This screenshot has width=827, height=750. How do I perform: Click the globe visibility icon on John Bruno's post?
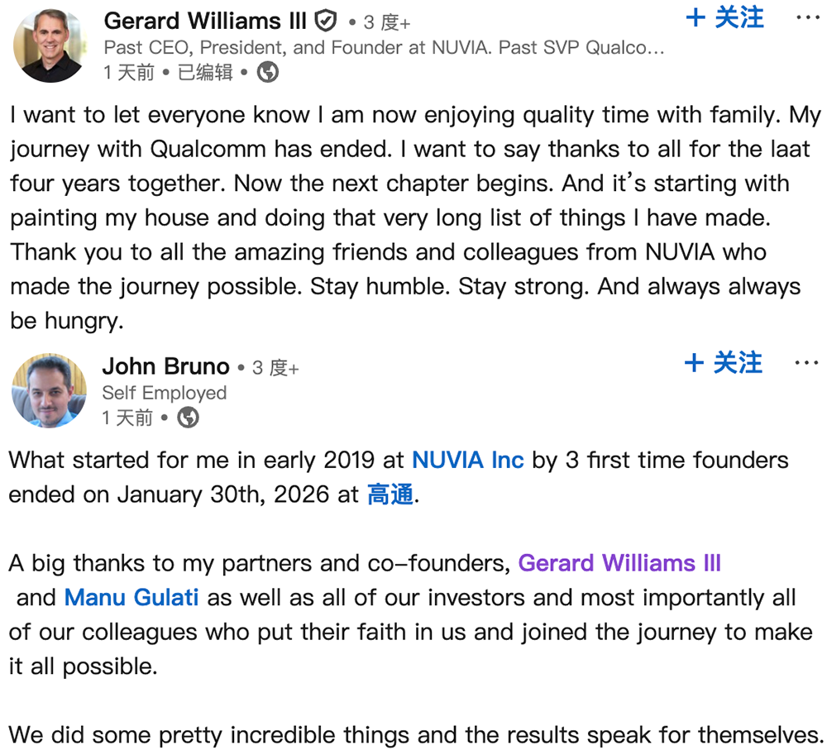click(189, 418)
